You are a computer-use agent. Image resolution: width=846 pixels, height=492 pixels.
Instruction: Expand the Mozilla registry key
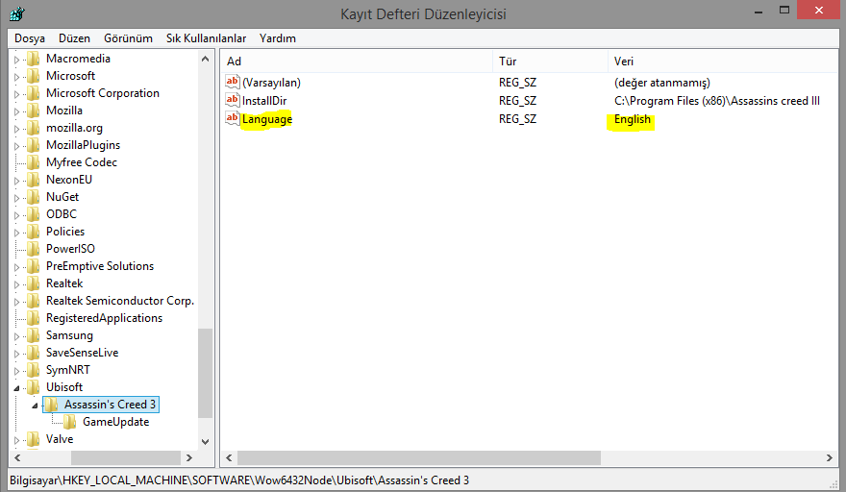click(x=16, y=111)
